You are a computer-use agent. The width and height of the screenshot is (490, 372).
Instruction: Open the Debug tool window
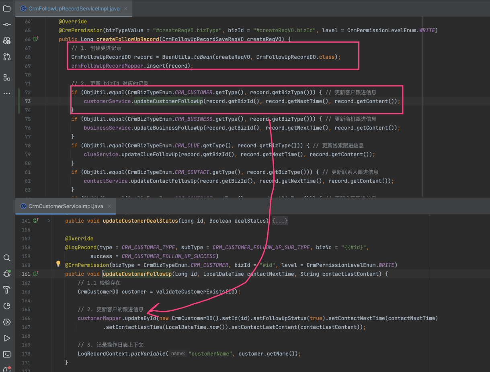point(6,274)
